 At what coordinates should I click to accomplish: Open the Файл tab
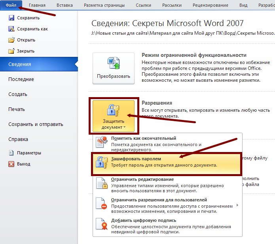tap(11, 5)
